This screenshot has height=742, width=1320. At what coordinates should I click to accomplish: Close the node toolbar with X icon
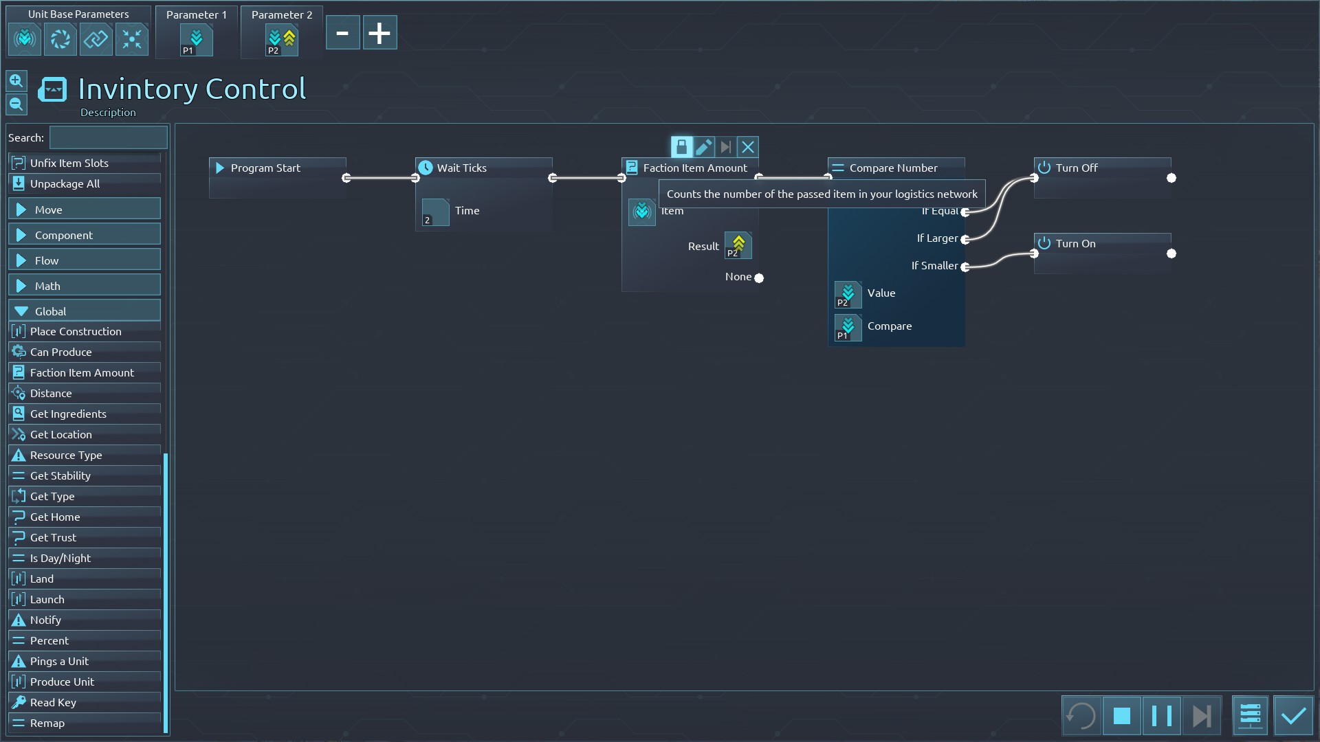click(748, 147)
